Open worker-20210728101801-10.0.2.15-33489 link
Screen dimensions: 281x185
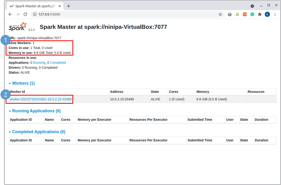click(x=41, y=99)
